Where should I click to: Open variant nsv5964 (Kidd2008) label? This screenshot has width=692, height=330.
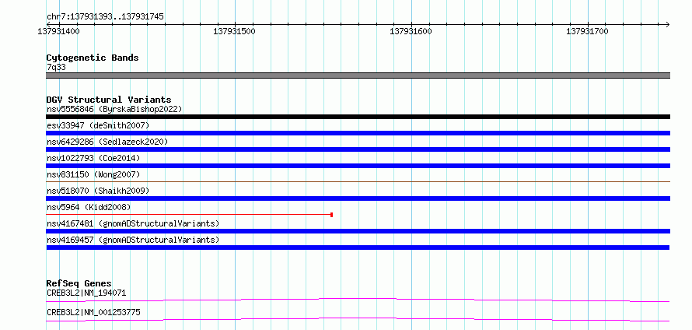point(89,207)
